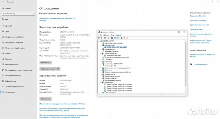Expand the Мониторы chevron
Viewport: 220px width, 119px height.
101,70
